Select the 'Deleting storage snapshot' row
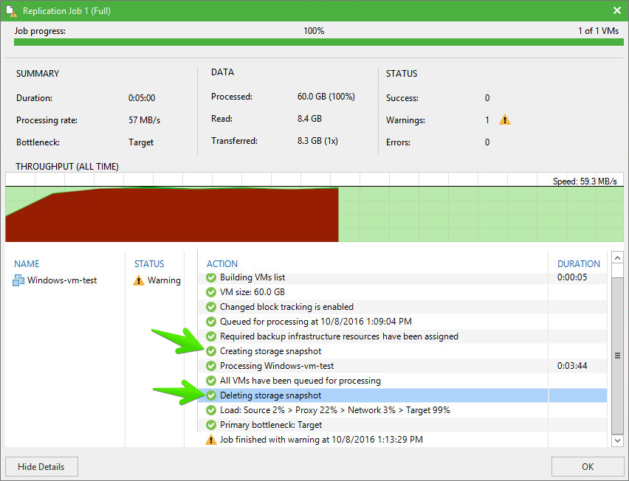This screenshot has height=481, width=629. 402,395
